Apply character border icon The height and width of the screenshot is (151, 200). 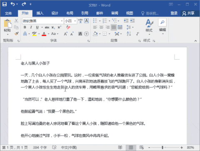coord(86,21)
